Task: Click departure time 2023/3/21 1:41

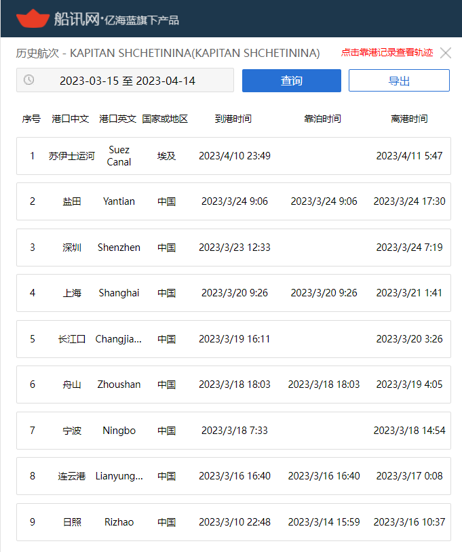Action: coord(409,293)
